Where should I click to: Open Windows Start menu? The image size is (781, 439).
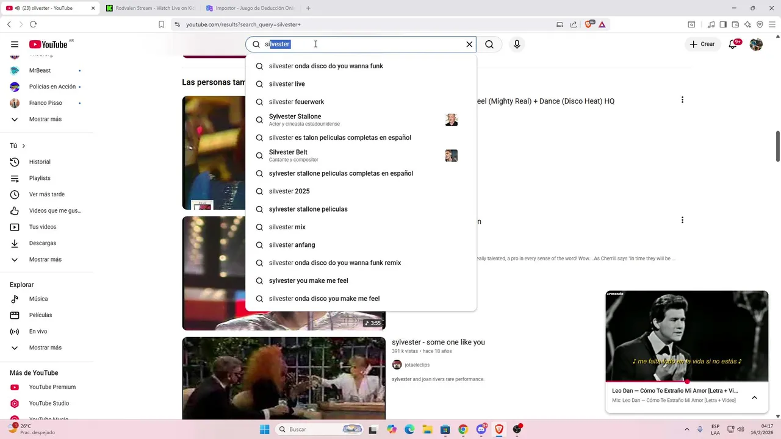(x=264, y=429)
